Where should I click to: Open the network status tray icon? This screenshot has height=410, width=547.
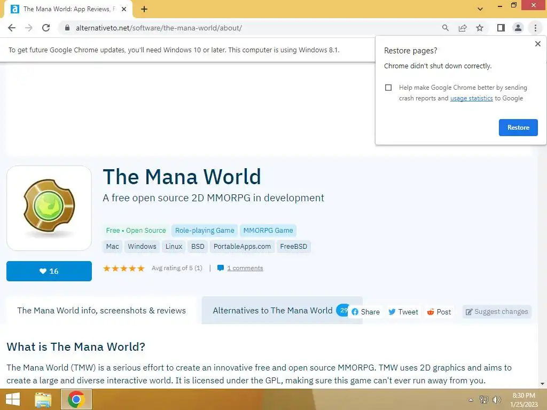pyautogui.click(x=484, y=399)
